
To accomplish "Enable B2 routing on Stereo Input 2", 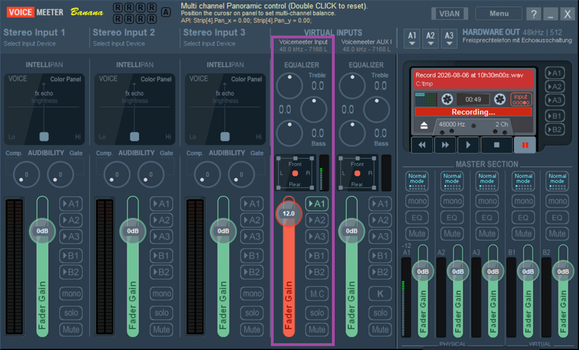I will 161,272.
